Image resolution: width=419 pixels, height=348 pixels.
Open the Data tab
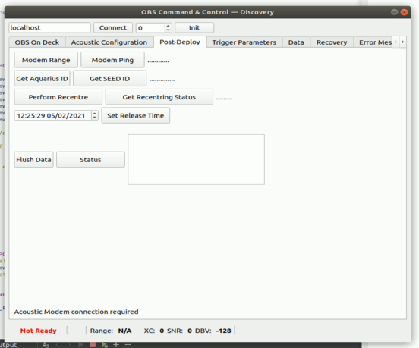point(296,42)
